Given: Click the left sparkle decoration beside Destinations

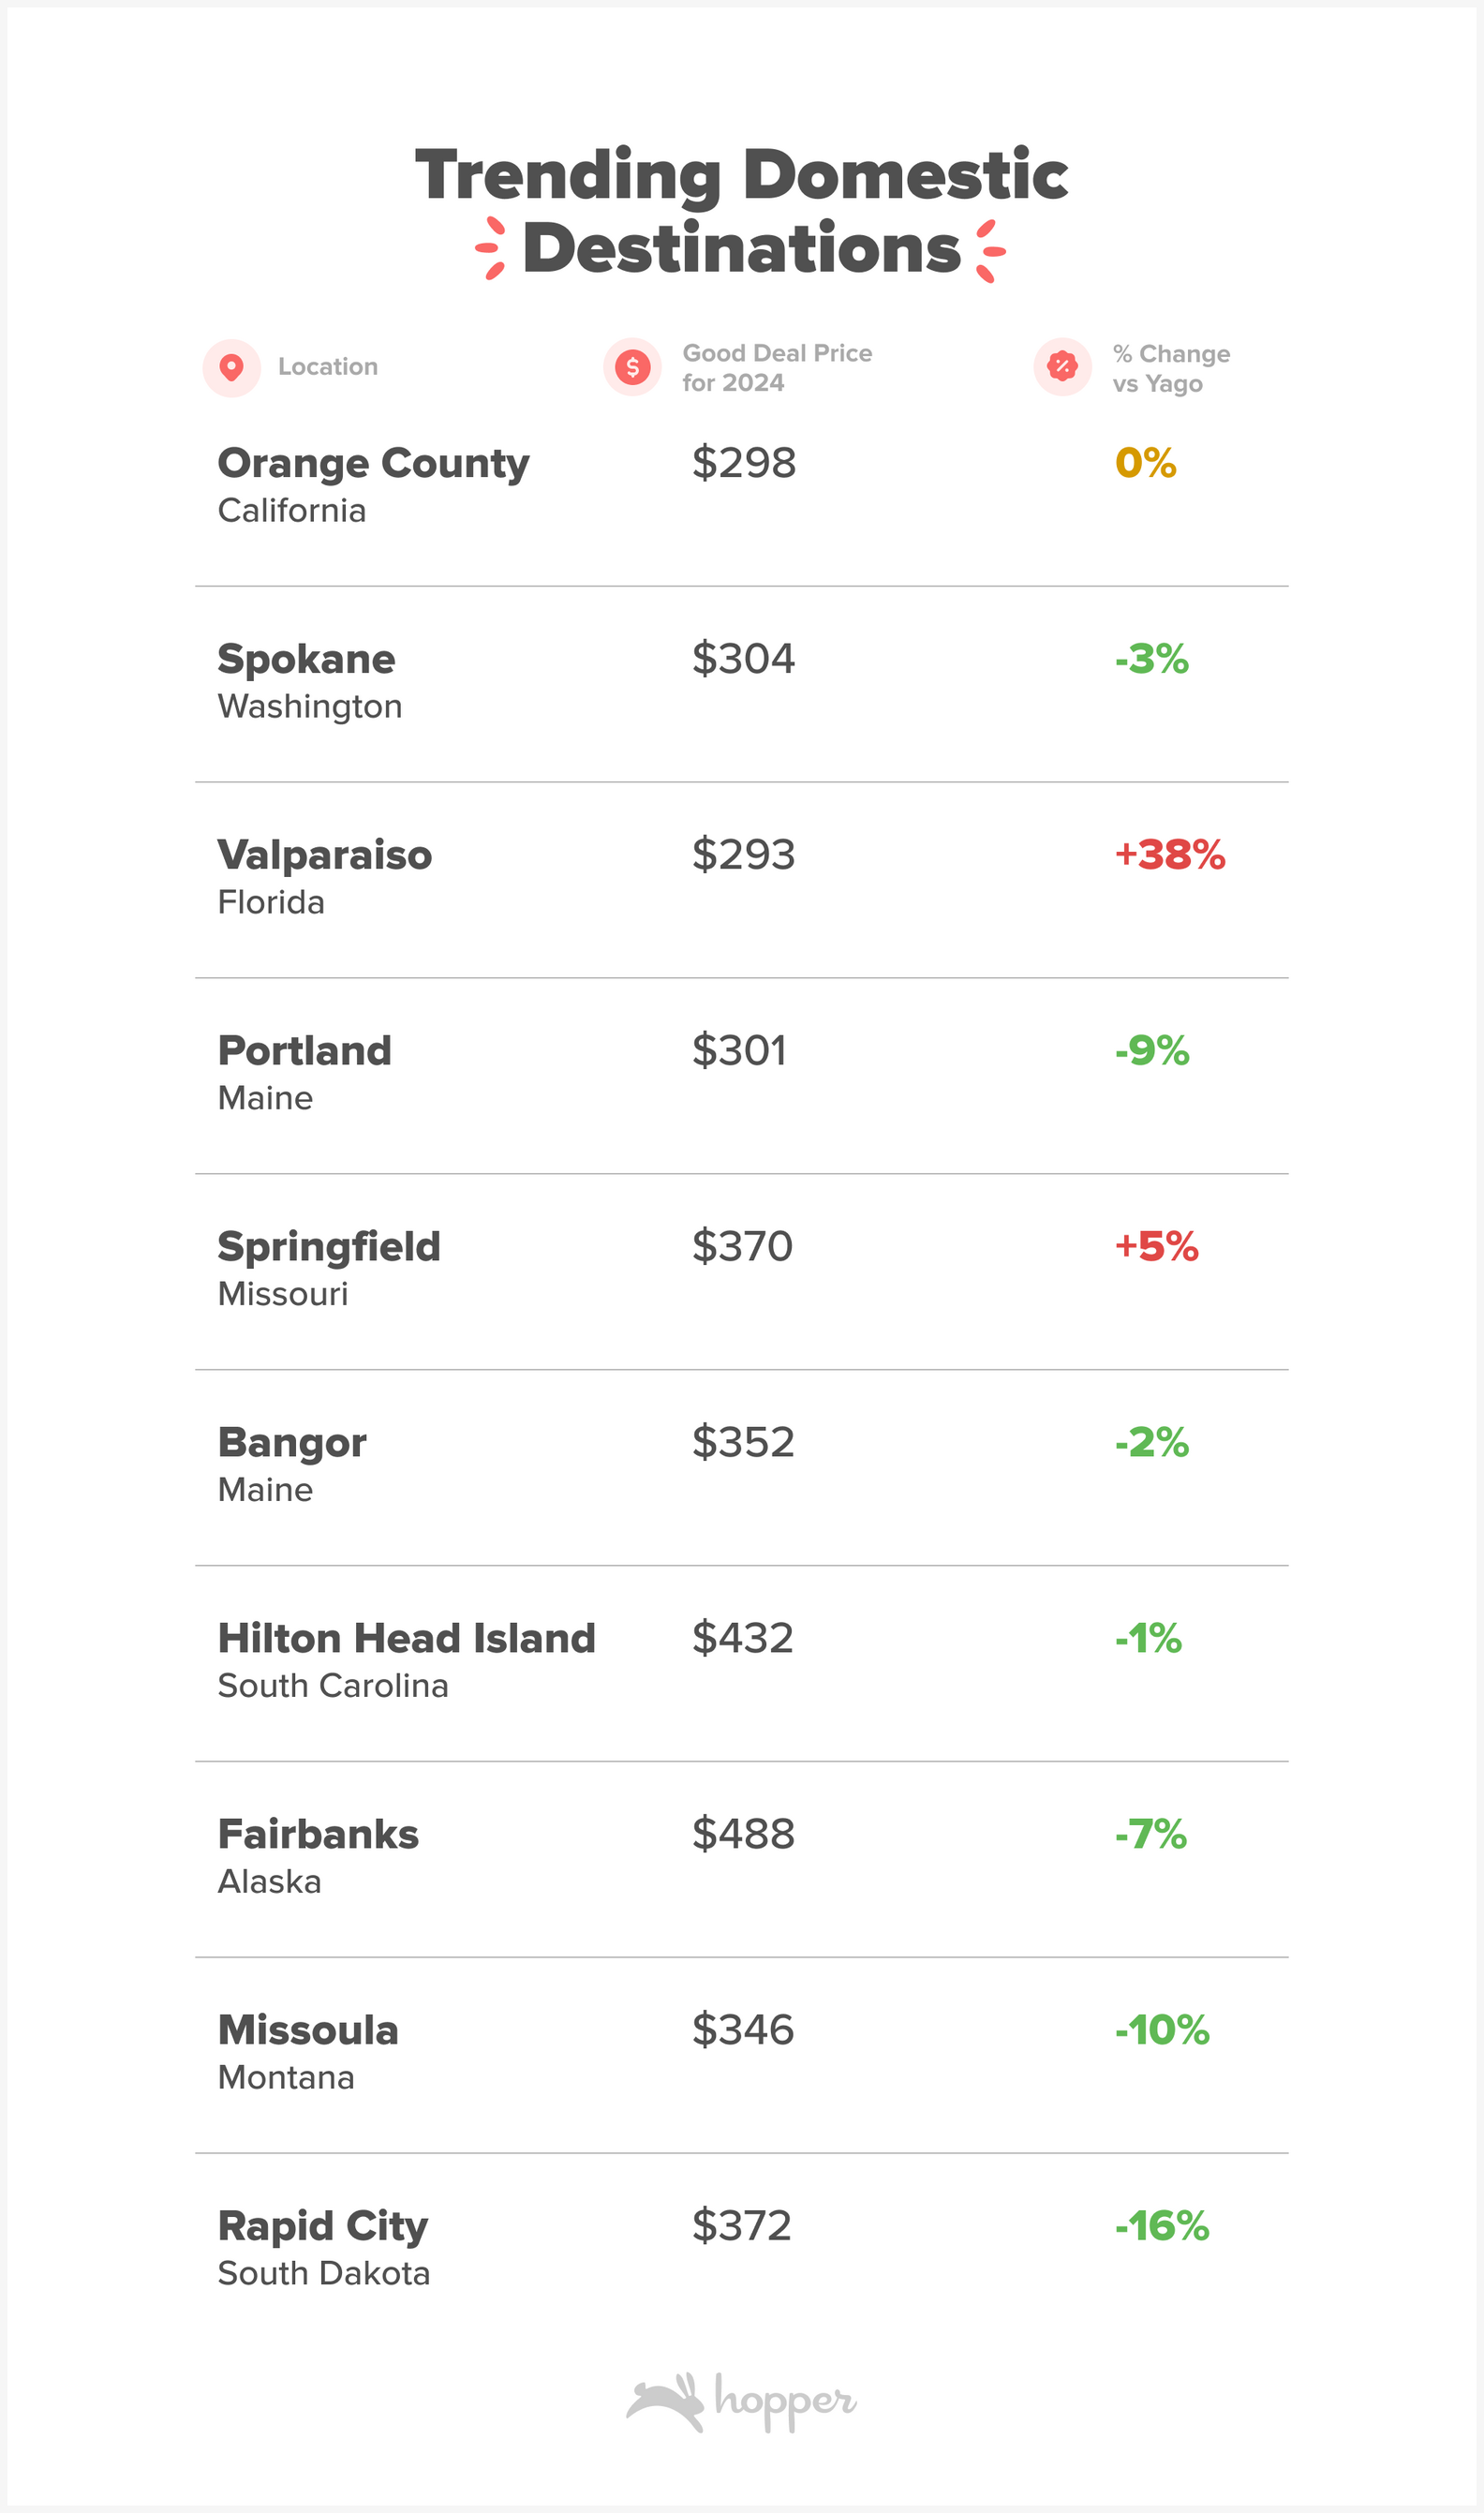Looking at the screenshot, I should pos(490,248).
